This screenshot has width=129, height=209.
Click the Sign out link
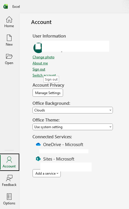[x=39, y=69]
